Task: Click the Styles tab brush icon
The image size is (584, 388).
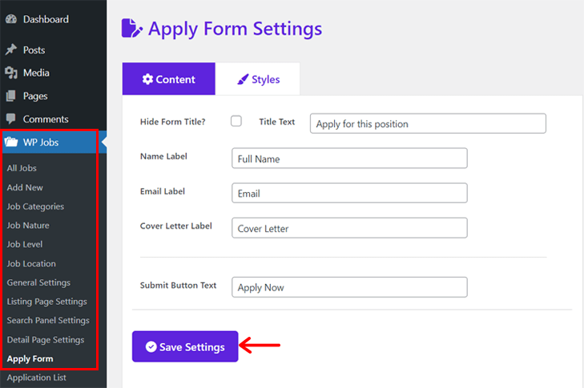Action: 243,79
